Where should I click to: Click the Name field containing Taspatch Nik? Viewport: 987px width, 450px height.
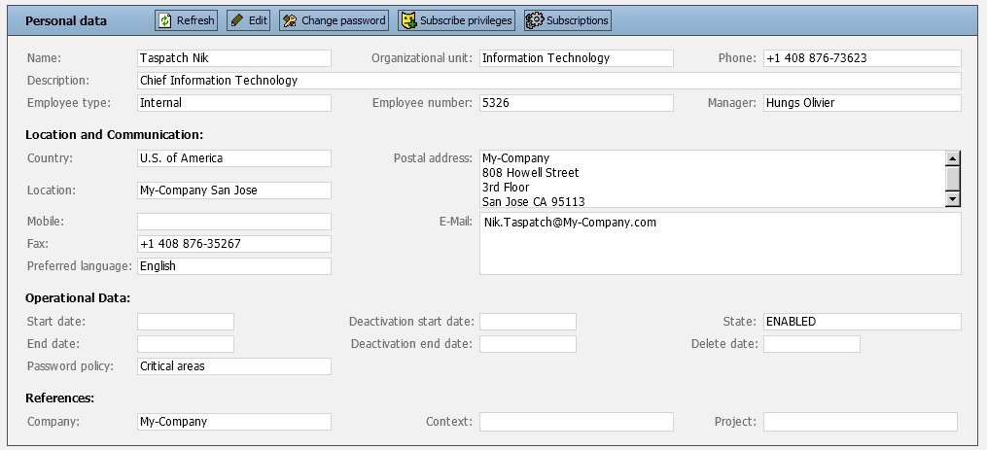click(x=233, y=58)
